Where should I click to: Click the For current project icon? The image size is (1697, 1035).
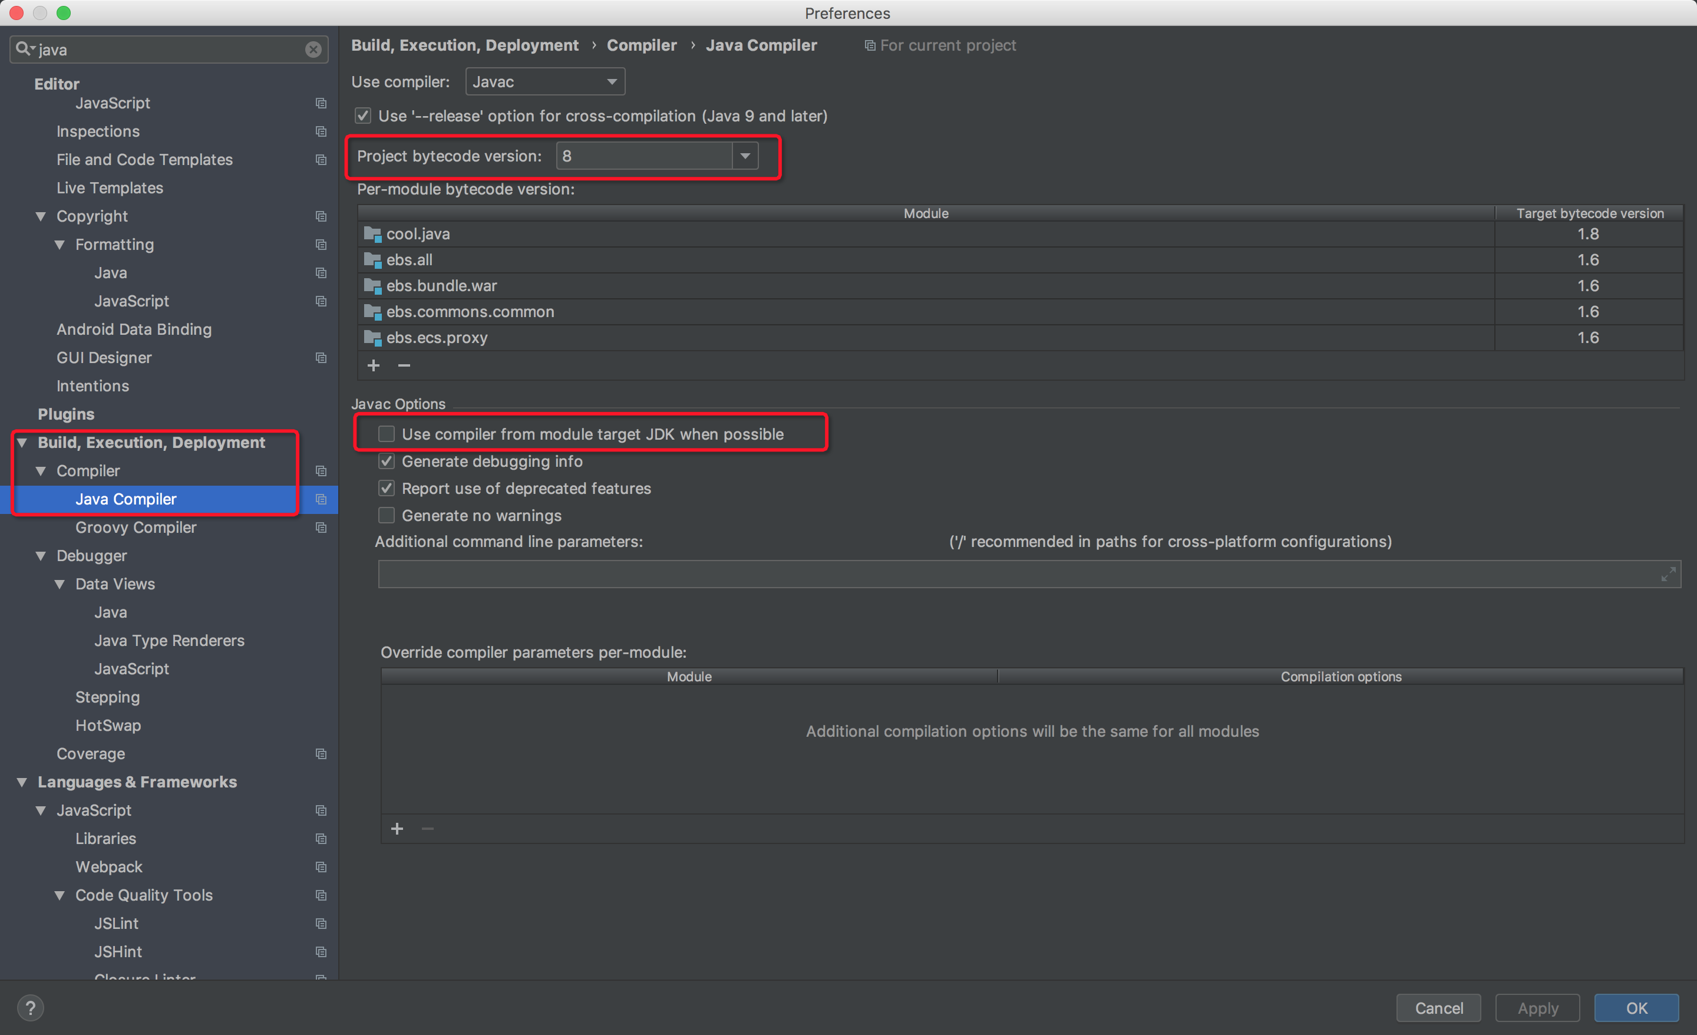[869, 45]
